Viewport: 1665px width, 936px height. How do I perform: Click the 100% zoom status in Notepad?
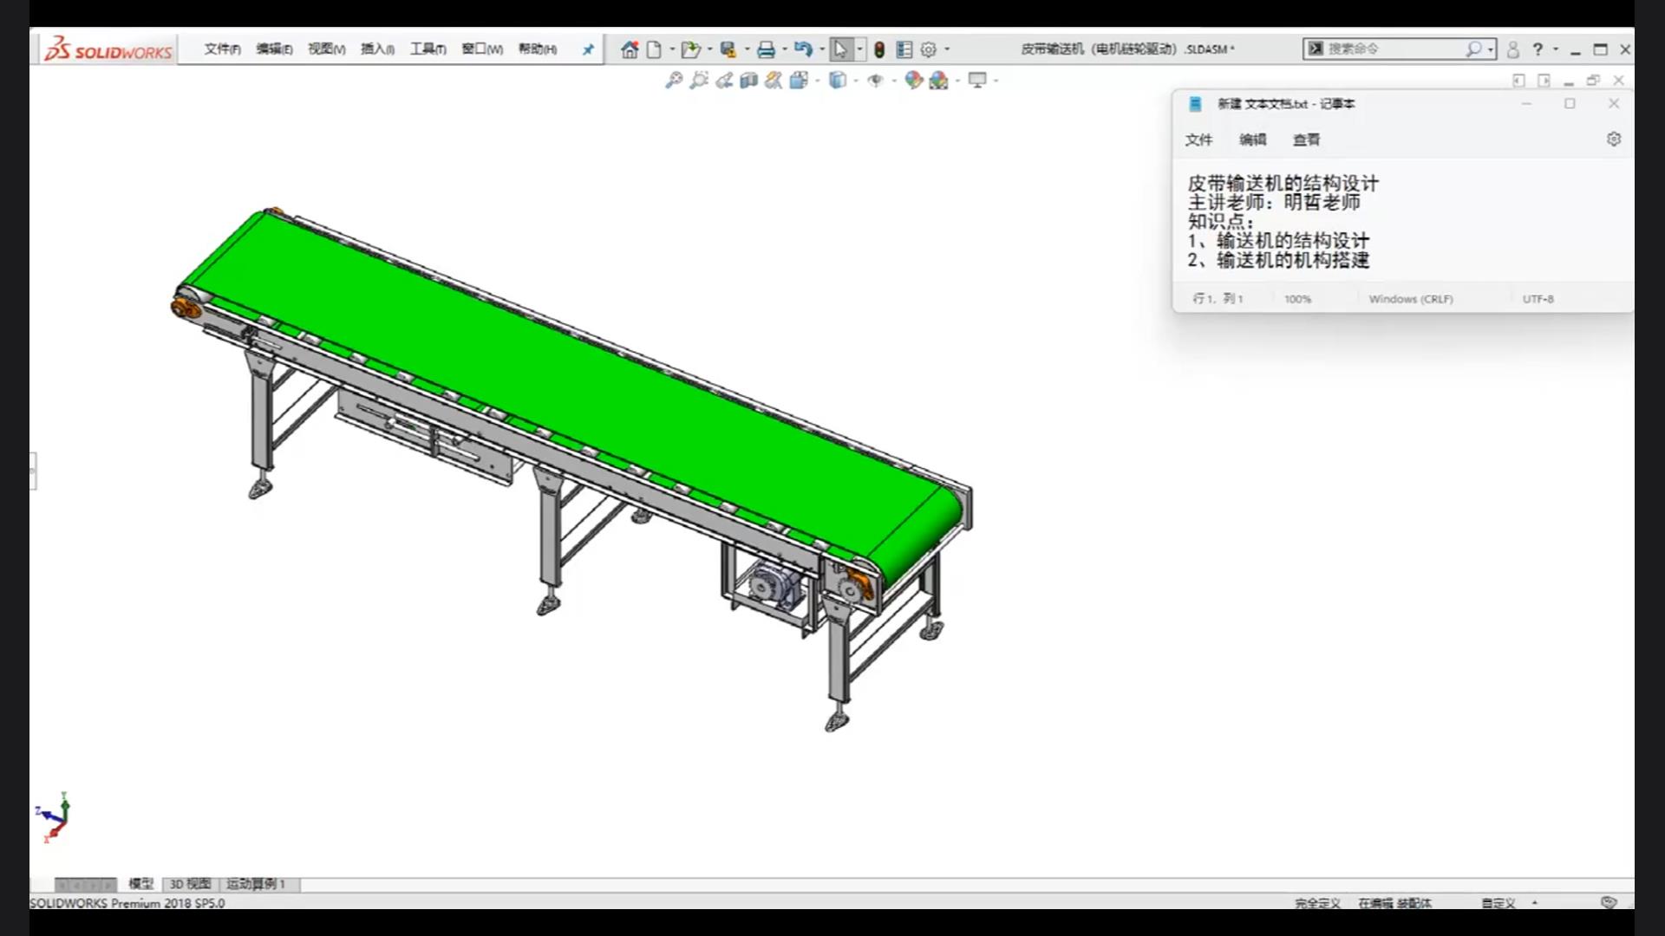coord(1297,299)
